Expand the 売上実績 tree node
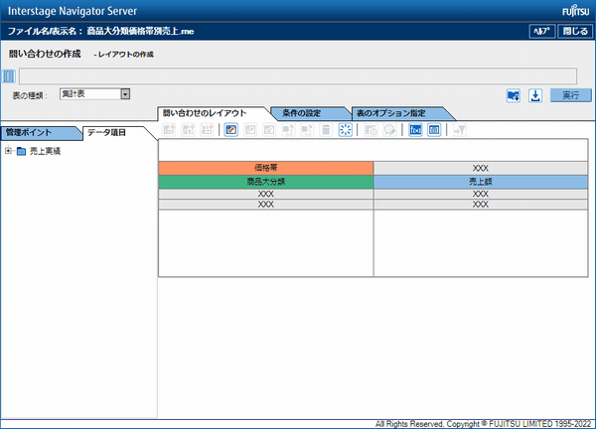596x429 pixels. 8,151
